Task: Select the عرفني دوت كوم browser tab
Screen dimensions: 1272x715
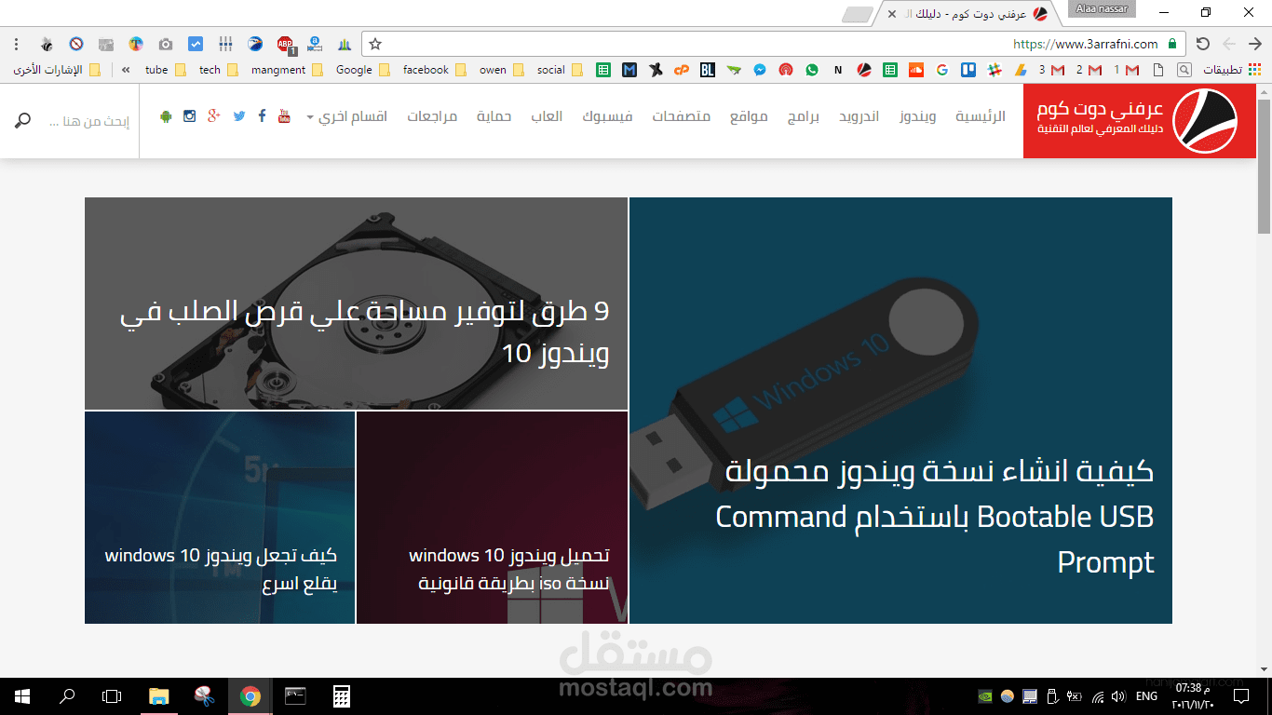Action: pyautogui.click(x=968, y=14)
